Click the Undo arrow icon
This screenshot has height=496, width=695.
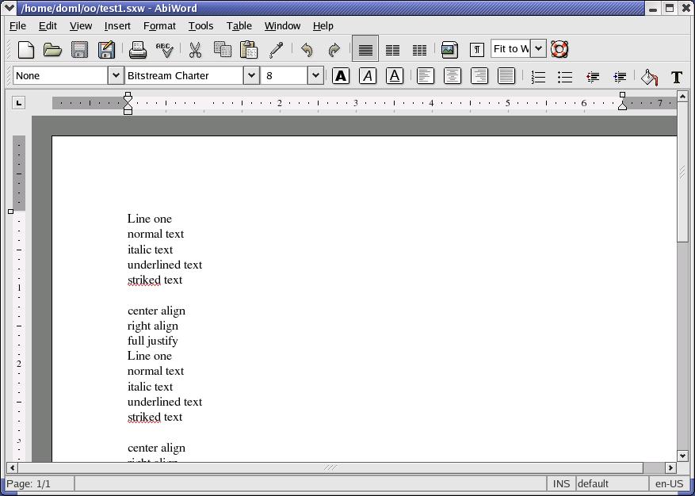tap(307, 50)
